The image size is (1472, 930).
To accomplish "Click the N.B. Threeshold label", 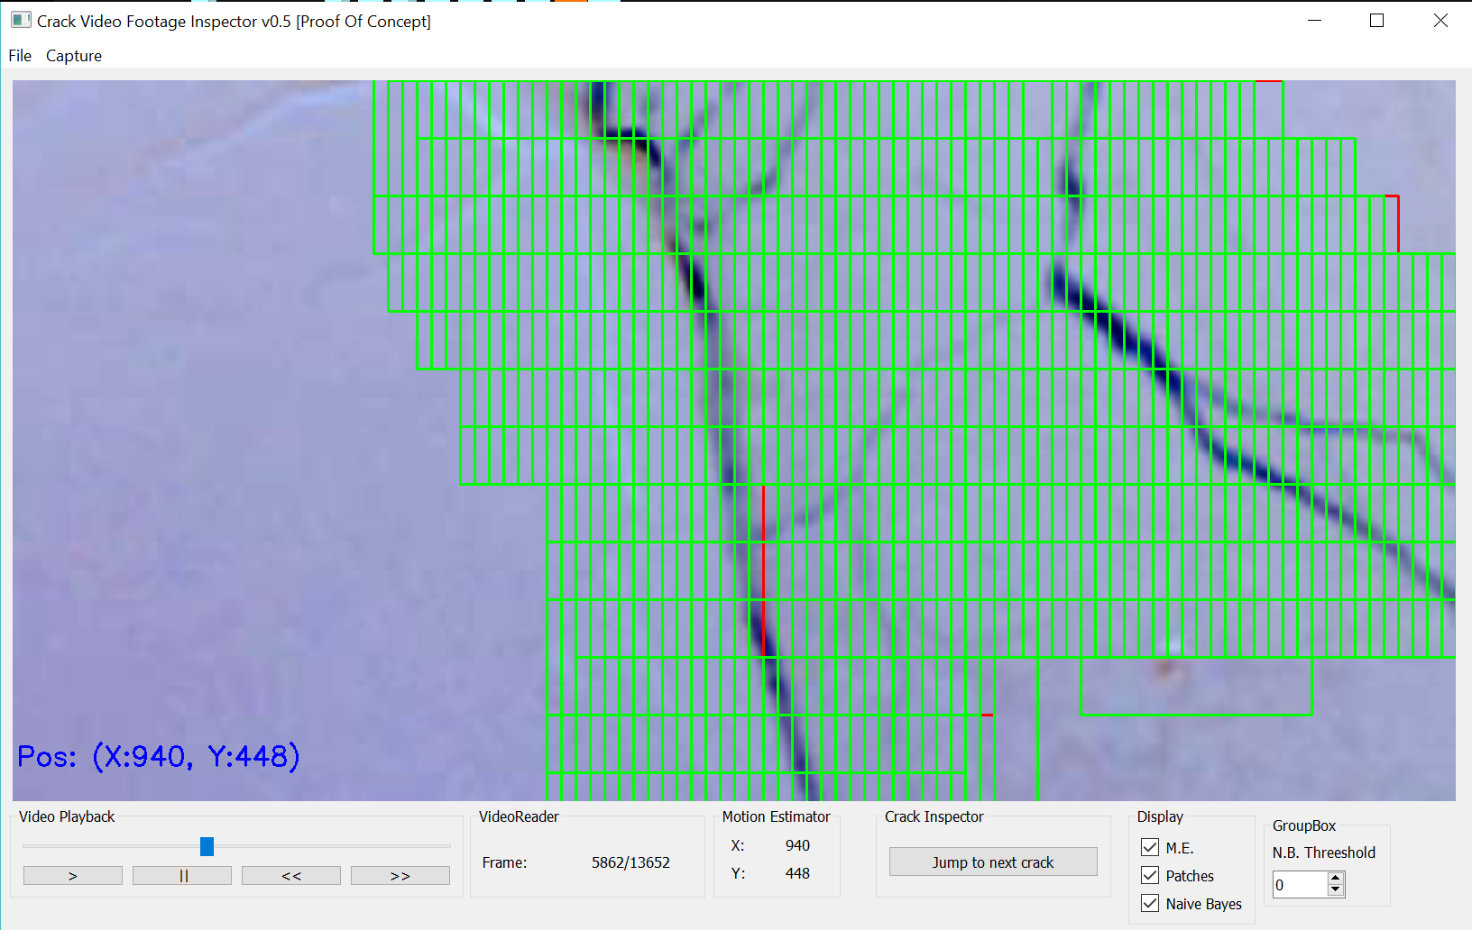I will [x=1323, y=852].
